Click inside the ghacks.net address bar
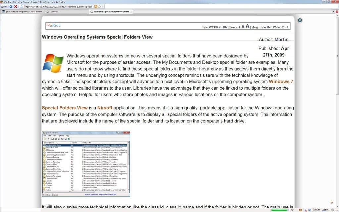 pos(59,7)
